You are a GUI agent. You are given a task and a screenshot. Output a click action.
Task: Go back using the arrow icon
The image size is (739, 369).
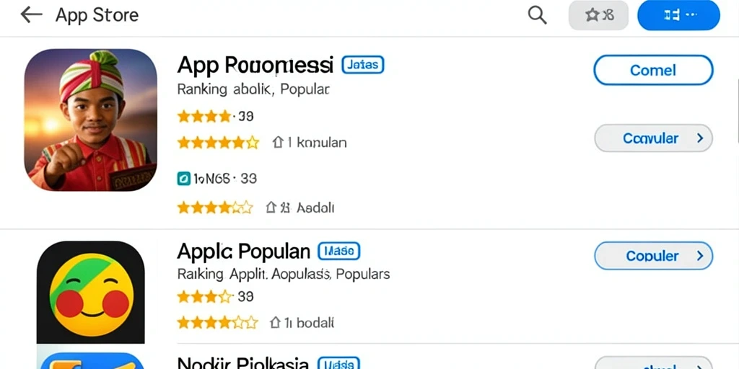click(31, 15)
